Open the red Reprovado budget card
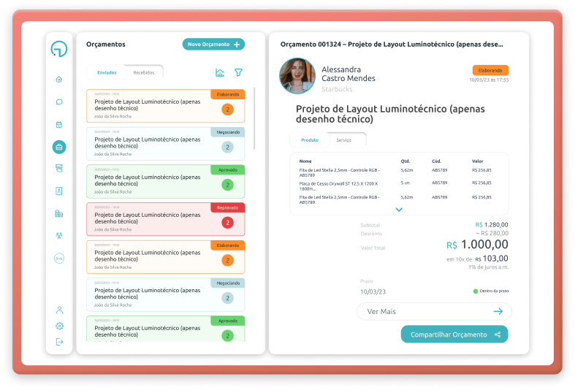Image resolution: width=575 pixels, height=390 pixels. point(166,218)
